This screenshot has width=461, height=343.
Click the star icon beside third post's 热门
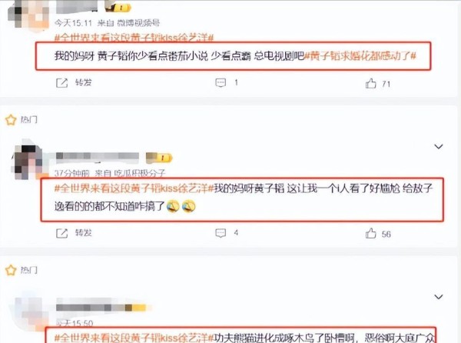click(11, 270)
